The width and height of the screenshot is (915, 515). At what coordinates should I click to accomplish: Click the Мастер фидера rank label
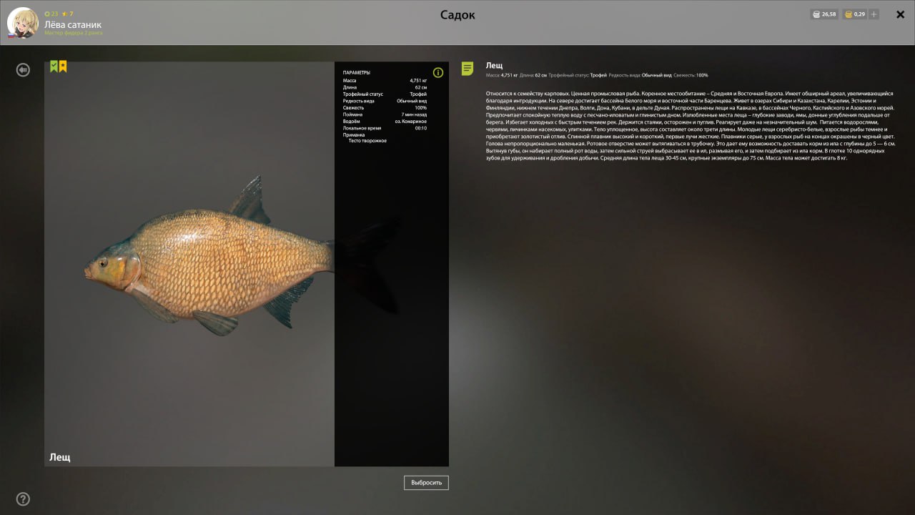73,33
